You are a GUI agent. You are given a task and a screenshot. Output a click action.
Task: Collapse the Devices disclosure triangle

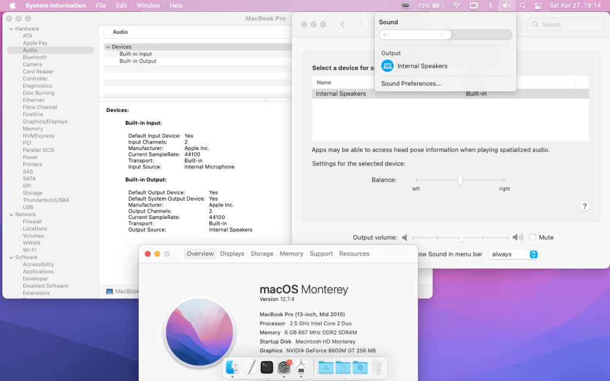[108, 47]
